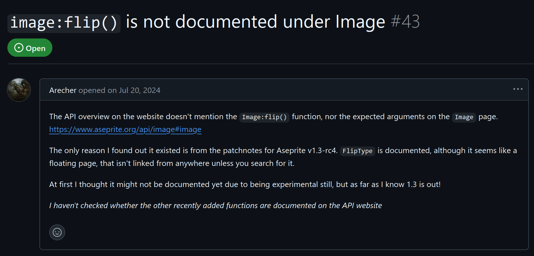
Task: Click the paragraph starting 'At first I thought'
Action: [244, 184]
